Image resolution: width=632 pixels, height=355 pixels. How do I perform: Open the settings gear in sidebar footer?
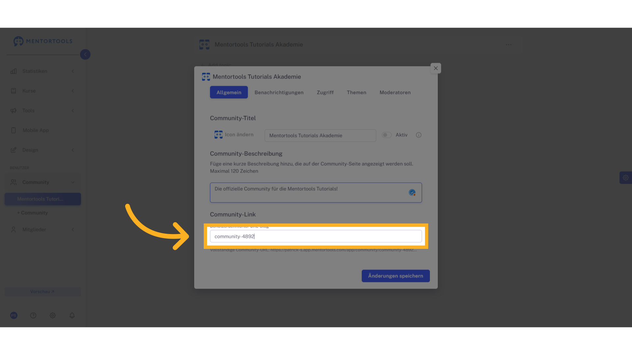coord(53,316)
